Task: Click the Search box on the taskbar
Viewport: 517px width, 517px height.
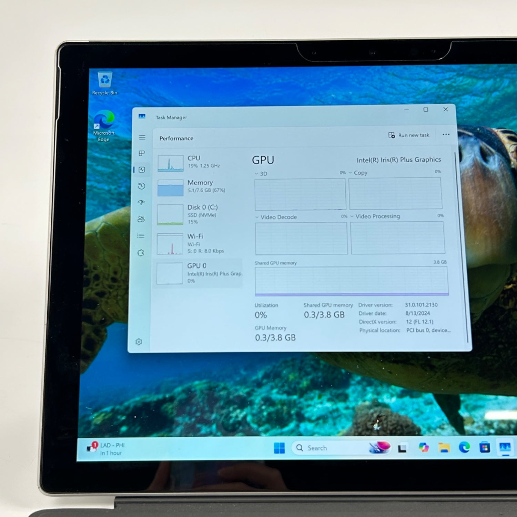Action: point(331,448)
